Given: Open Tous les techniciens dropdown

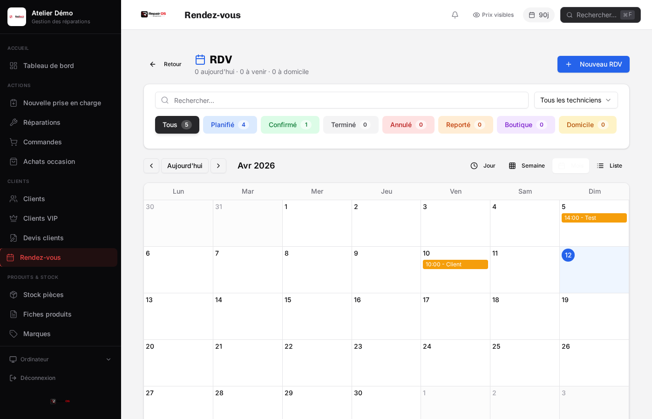Looking at the screenshot, I should tap(576, 100).
